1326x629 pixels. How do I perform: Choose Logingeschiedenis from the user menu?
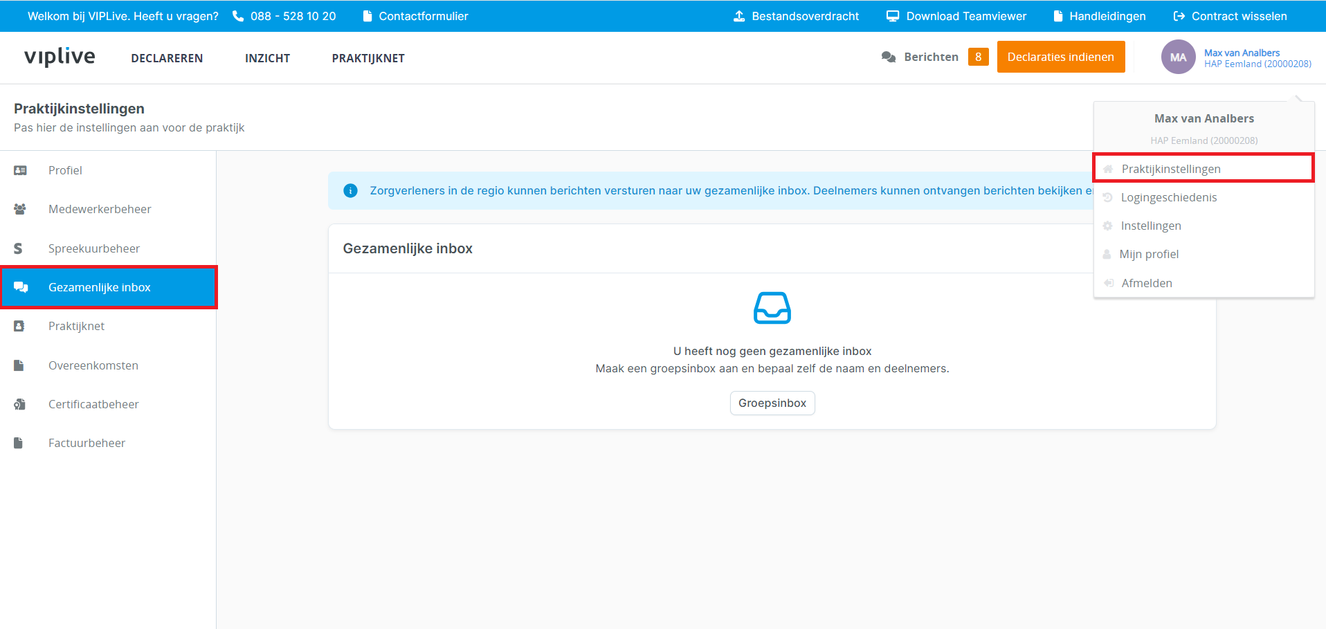pyautogui.click(x=1168, y=197)
